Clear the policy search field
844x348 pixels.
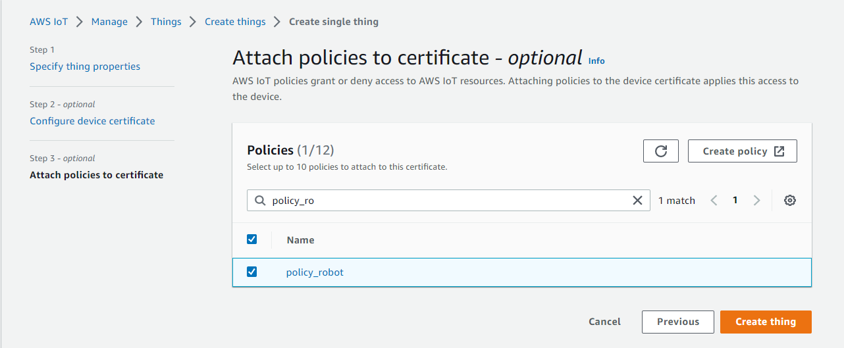pos(637,201)
